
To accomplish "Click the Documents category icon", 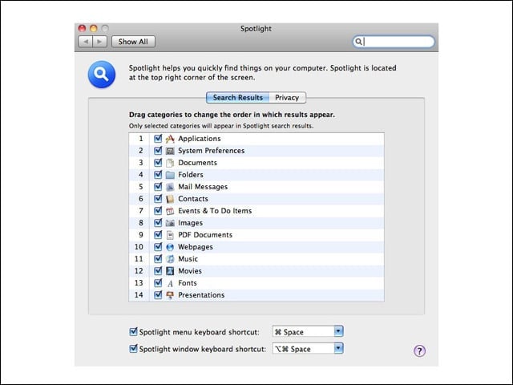I will pos(170,163).
